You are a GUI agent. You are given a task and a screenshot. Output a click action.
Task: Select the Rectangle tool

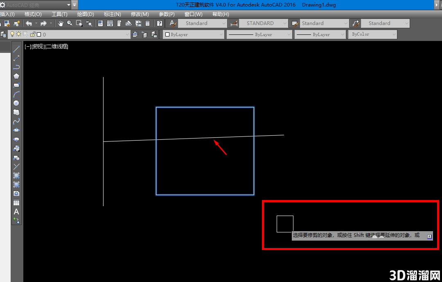(x=16, y=85)
